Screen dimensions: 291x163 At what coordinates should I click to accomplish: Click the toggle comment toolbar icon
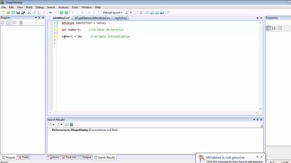coord(141,13)
